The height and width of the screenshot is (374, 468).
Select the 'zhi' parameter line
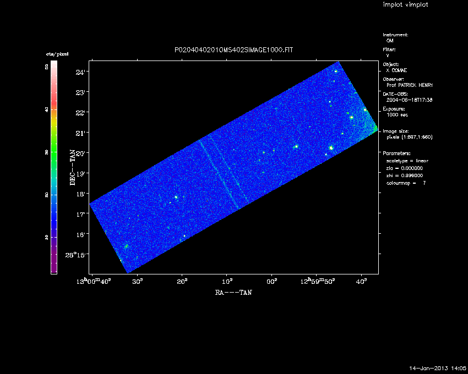pos(405,175)
